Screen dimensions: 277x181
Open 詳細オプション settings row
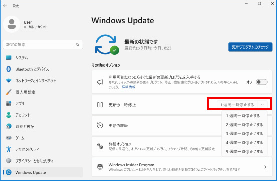coord(157,146)
